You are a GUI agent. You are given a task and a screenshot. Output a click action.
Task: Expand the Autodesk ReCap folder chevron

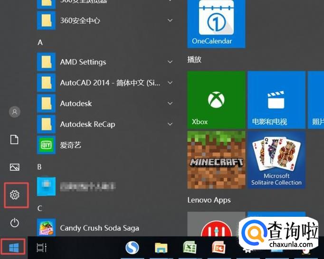170,124
